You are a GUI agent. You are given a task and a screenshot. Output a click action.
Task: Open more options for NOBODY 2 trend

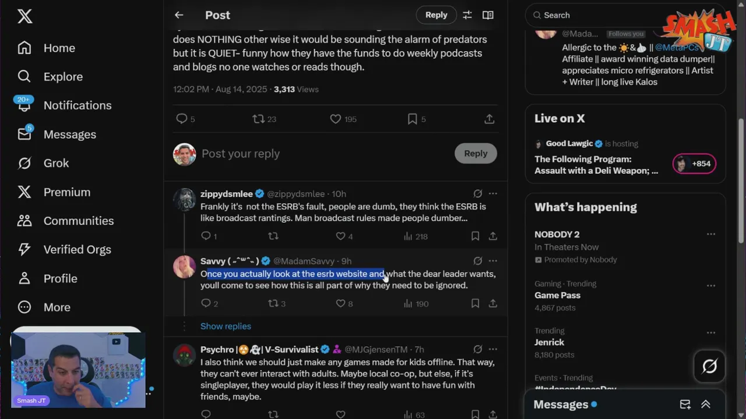[711, 234]
